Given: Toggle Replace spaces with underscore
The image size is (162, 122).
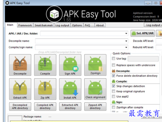Looking at the screenshot, I should tap(114, 65).
